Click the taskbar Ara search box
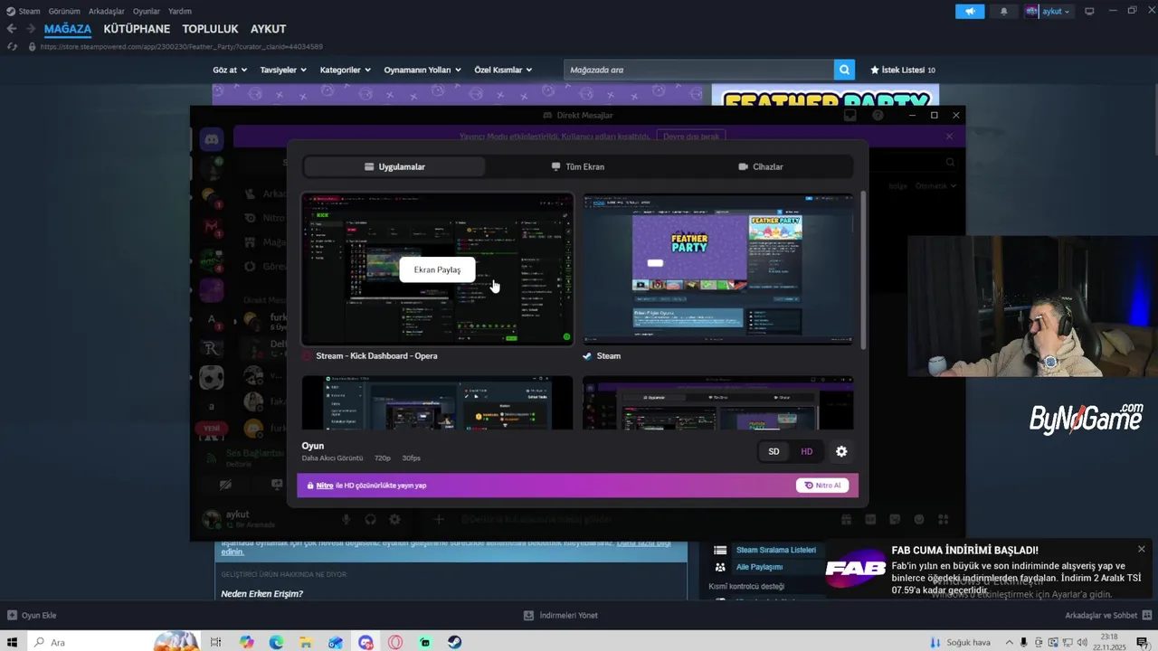The image size is (1158, 651). pyautogui.click(x=113, y=642)
